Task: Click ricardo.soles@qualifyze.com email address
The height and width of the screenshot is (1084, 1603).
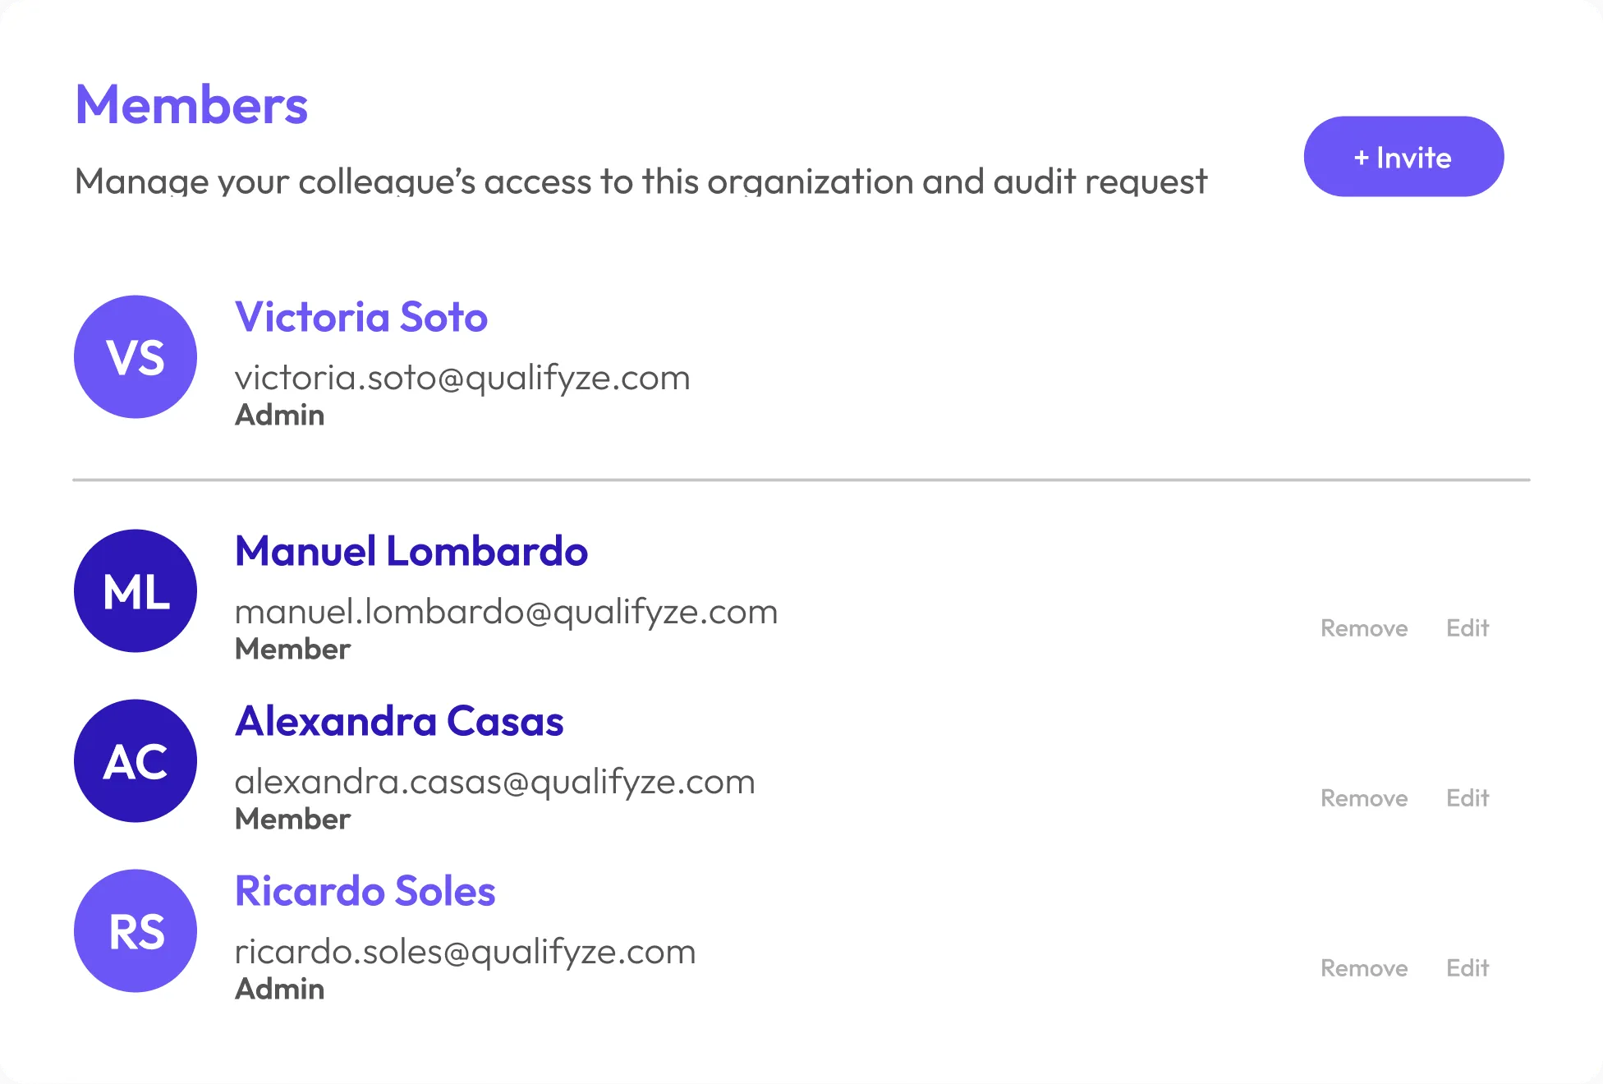Action: pos(465,952)
